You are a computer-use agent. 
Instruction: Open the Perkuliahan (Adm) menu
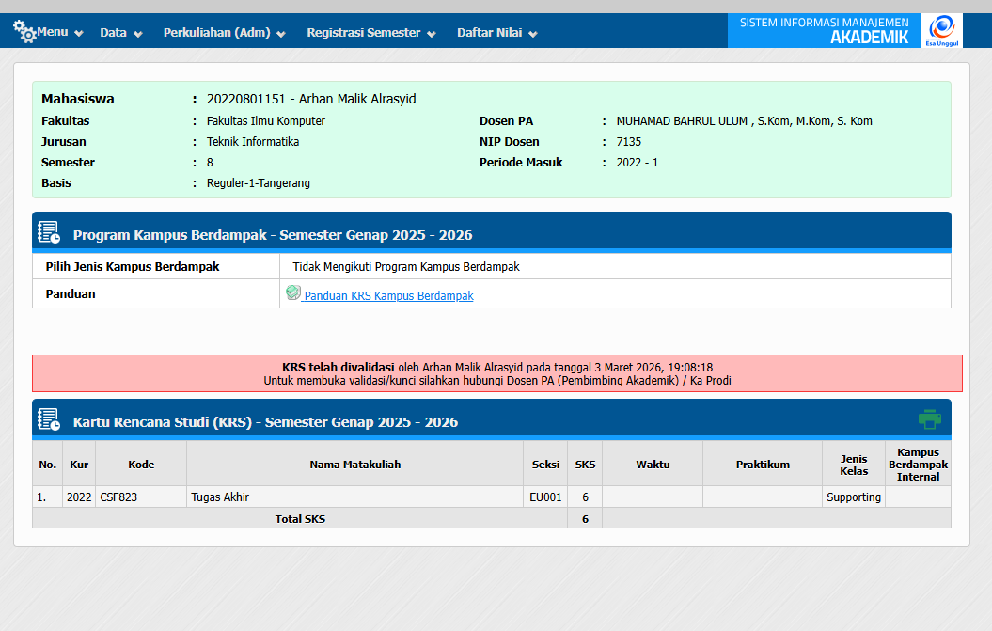pos(216,32)
